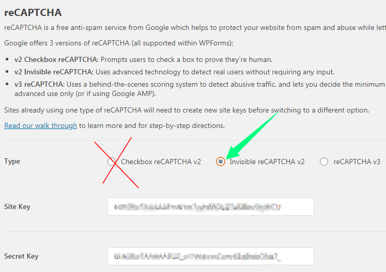The width and height of the screenshot is (386, 272).
Task: Click inside the Site Key input field
Action: tap(211, 207)
